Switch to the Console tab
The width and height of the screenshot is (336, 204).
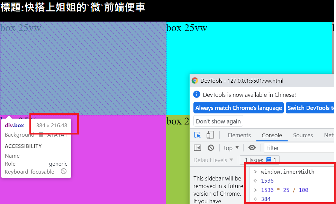(x=272, y=135)
